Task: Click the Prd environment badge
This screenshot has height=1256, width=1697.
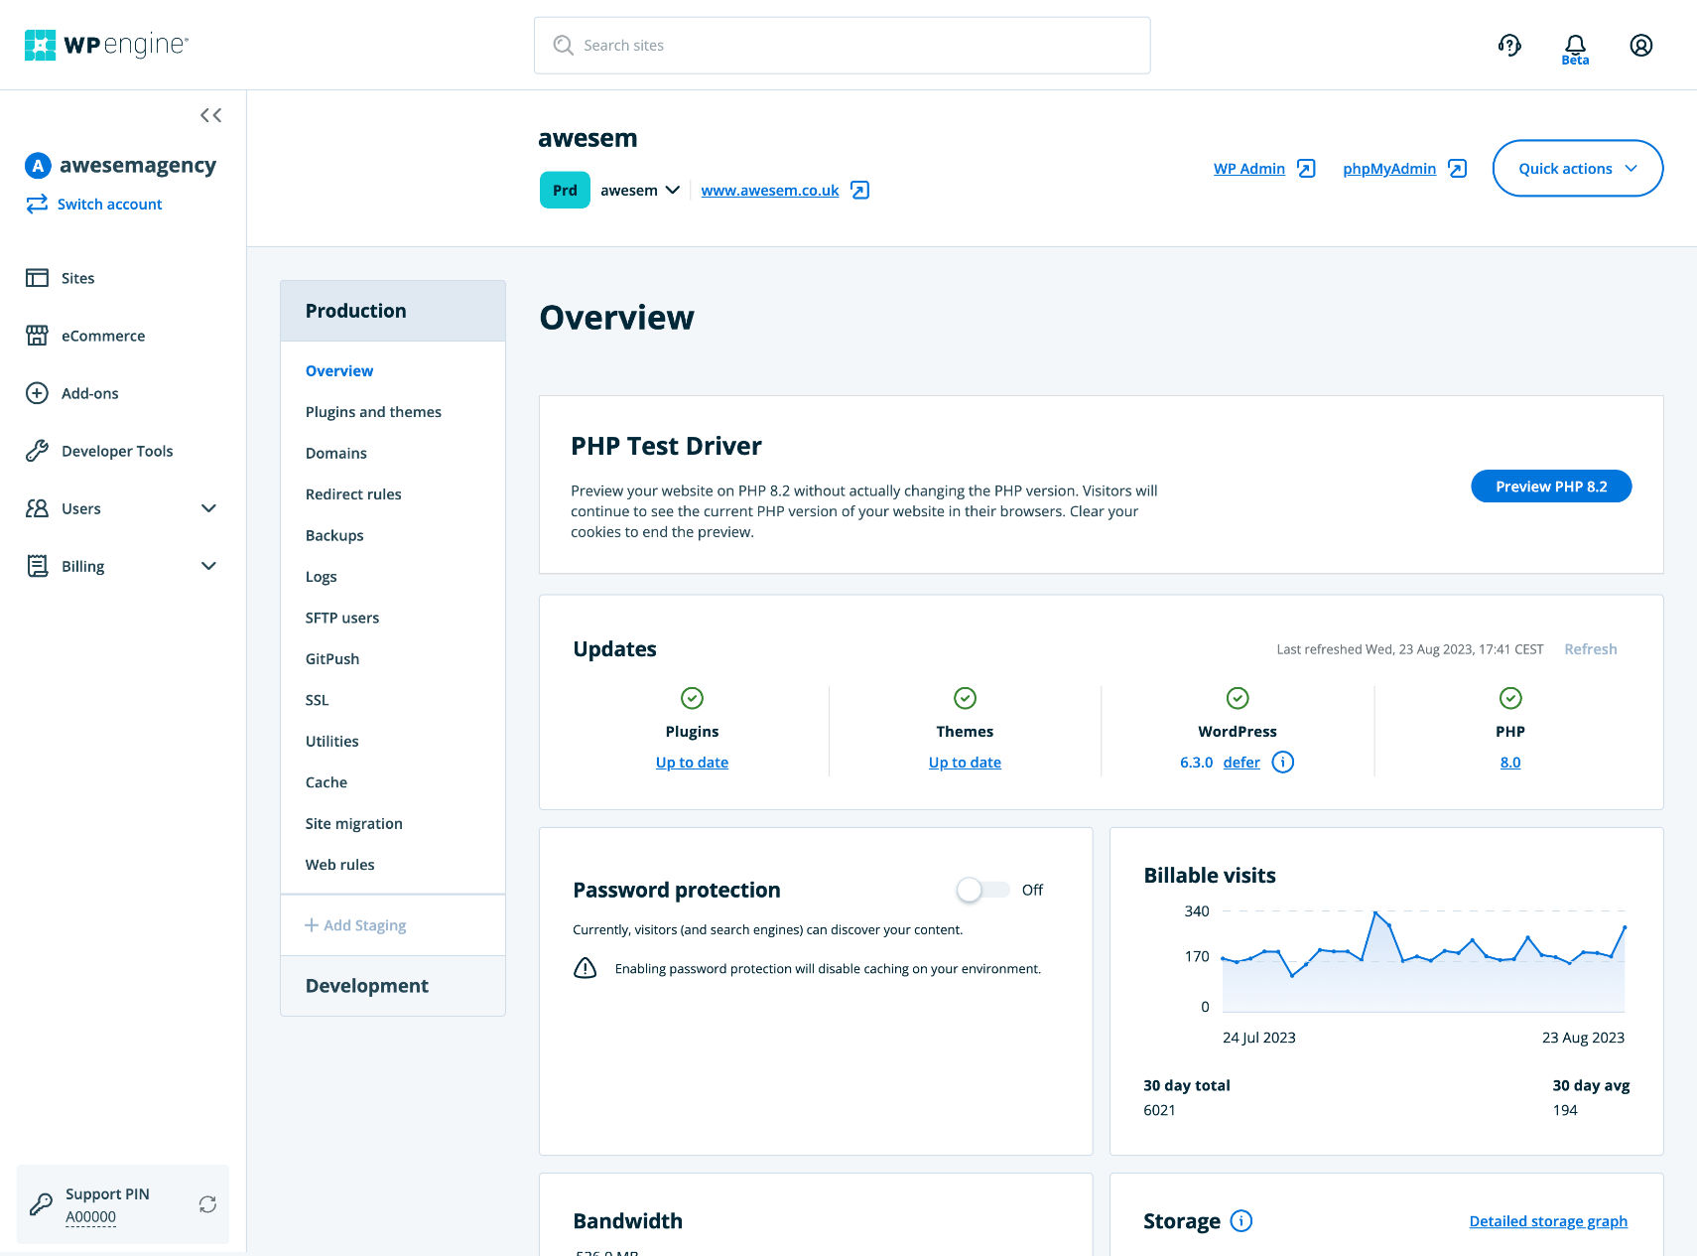Action: [565, 190]
